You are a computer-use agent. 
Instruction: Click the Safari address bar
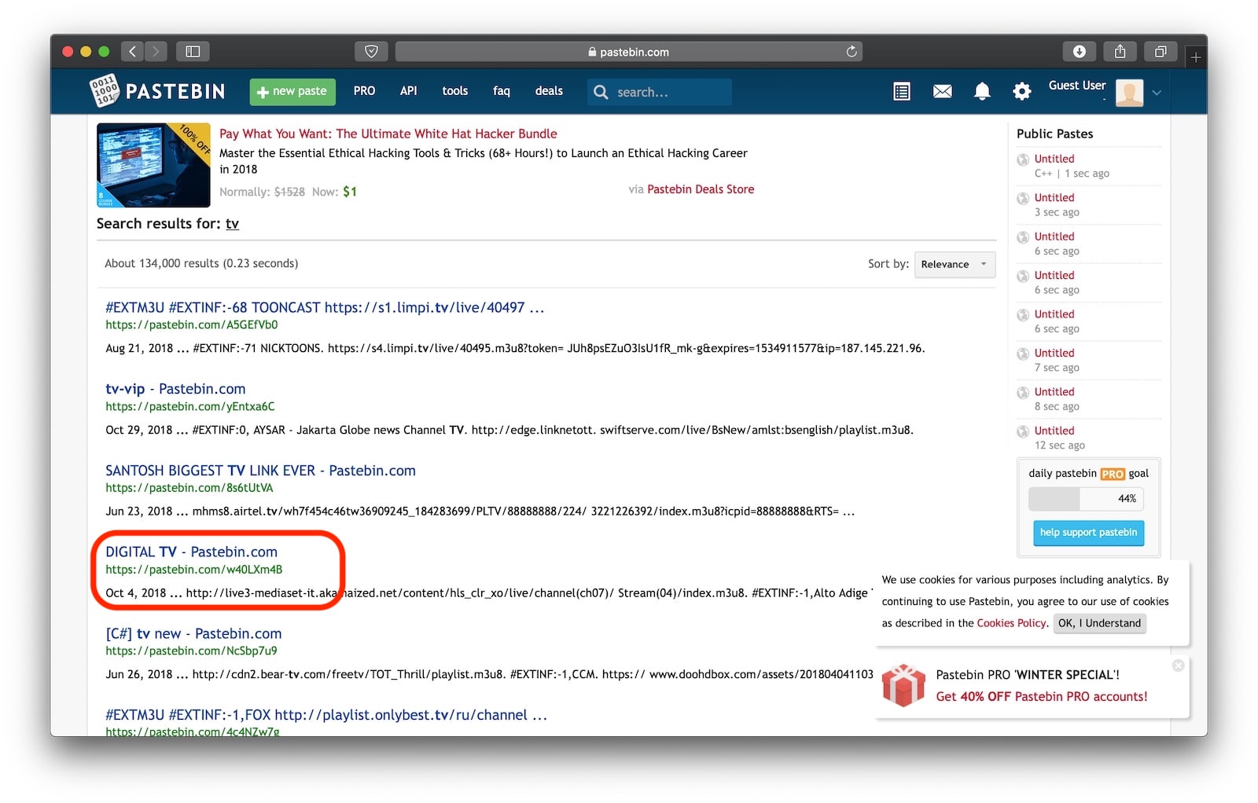tap(628, 52)
